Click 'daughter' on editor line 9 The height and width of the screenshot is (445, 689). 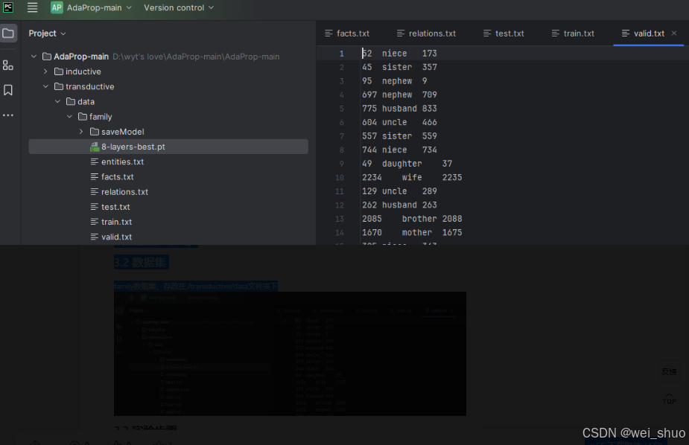pyautogui.click(x=401, y=164)
